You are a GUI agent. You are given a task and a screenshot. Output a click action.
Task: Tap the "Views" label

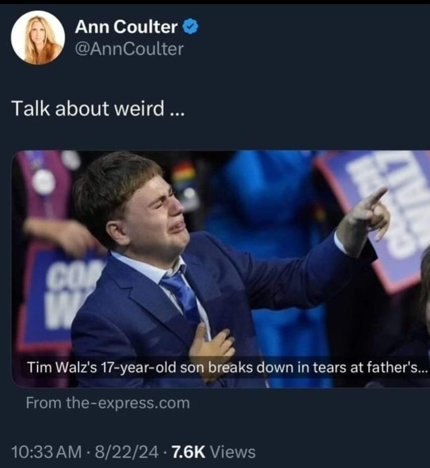233,451
